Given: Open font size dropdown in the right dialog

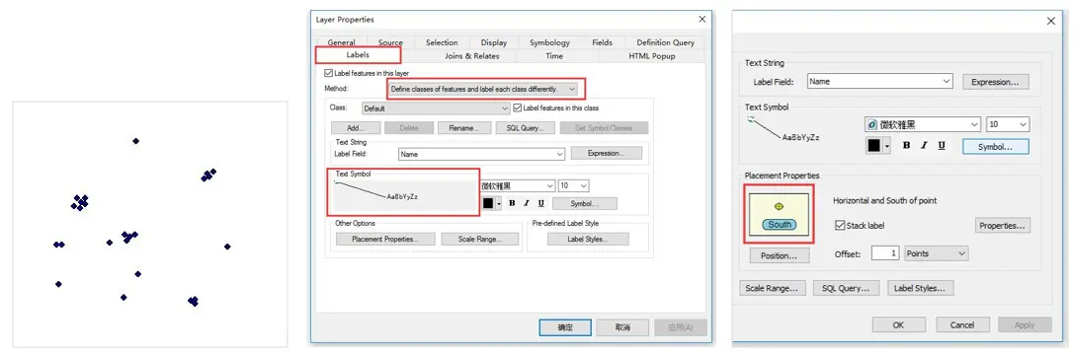Looking at the screenshot, I should tap(1008, 124).
